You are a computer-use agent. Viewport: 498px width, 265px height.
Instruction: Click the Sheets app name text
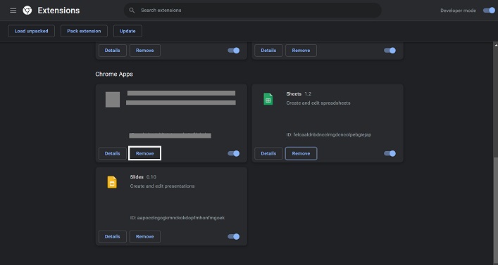click(294, 93)
